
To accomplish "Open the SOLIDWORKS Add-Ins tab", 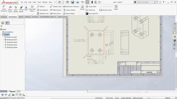I will tap(48, 17).
